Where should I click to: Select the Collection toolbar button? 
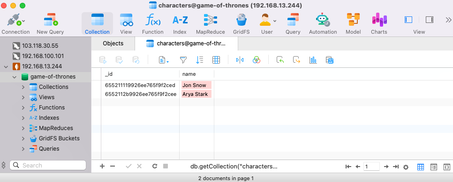[97, 24]
